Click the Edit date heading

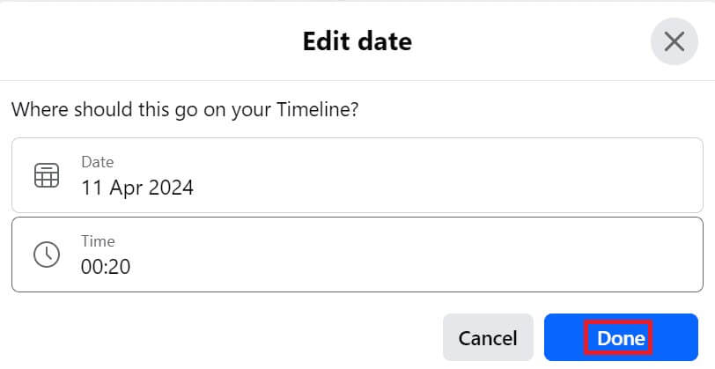pyautogui.click(x=357, y=41)
